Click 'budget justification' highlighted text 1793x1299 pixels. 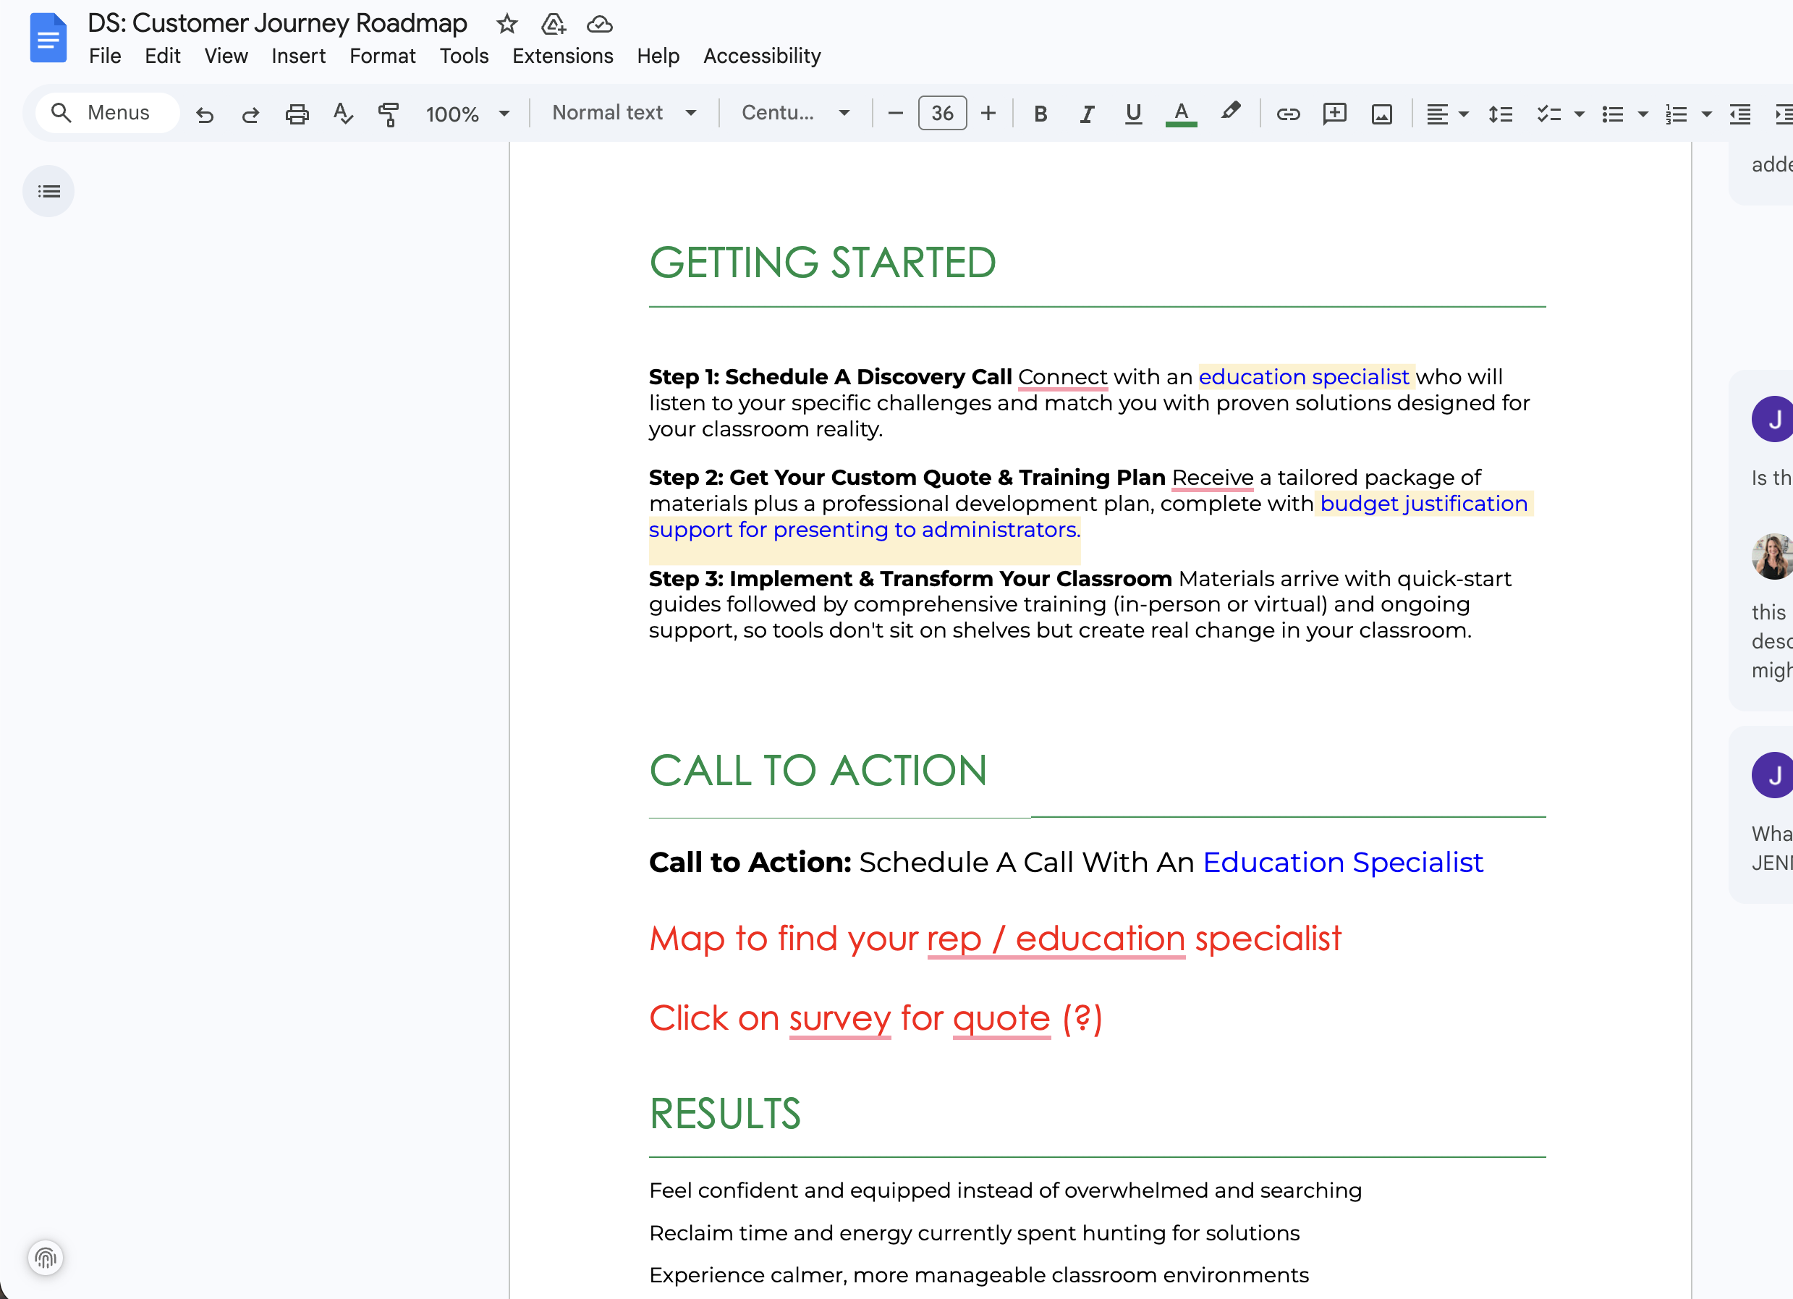pyautogui.click(x=1423, y=504)
